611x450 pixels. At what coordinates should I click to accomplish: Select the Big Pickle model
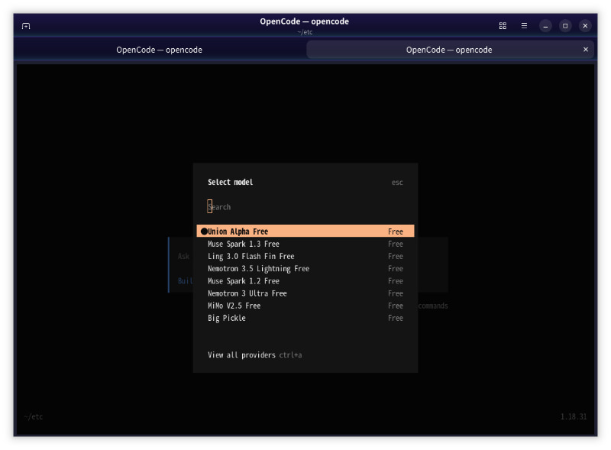pyautogui.click(x=305, y=318)
